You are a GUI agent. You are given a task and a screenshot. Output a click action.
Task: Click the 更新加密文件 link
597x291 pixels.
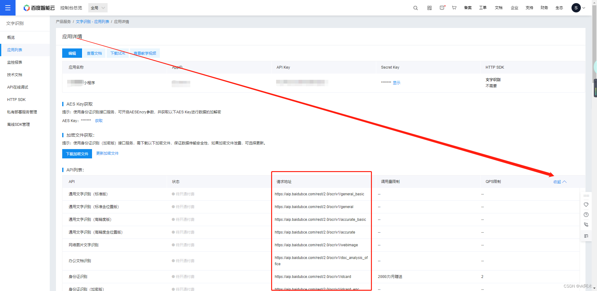tap(107, 153)
